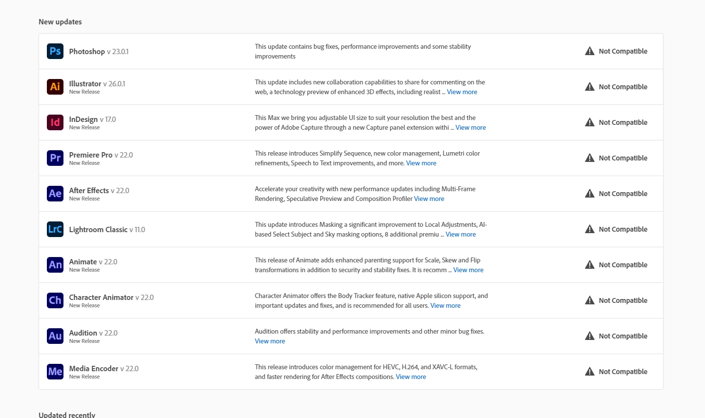This screenshot has height=418, width=705.
Task: Select the Illustrator v 26.0.1 title
Action: (x=97, y=83)
